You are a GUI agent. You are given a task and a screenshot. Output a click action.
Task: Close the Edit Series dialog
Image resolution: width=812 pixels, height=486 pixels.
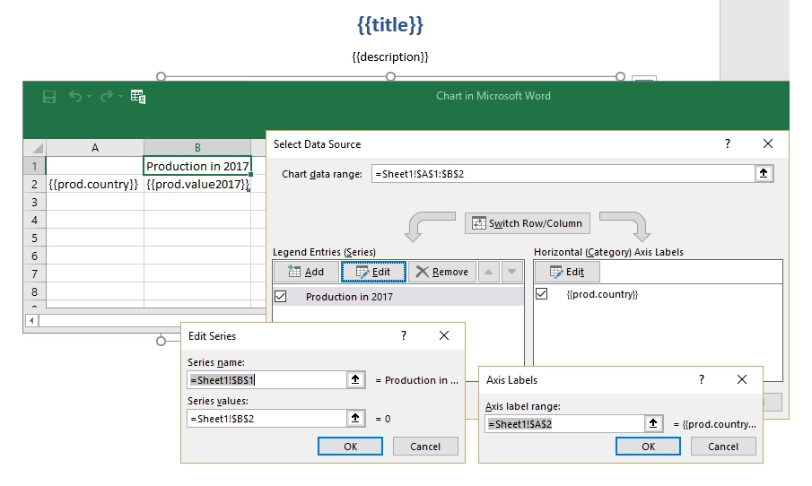[444, 335]
